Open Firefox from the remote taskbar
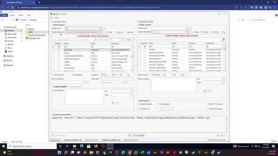Viewport: 278px width, 156px height. pos(96,146)
